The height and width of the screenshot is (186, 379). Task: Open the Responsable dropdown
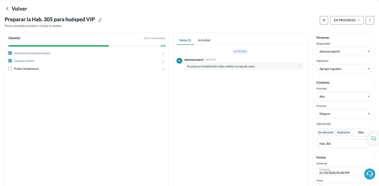[x=343, y=51]
